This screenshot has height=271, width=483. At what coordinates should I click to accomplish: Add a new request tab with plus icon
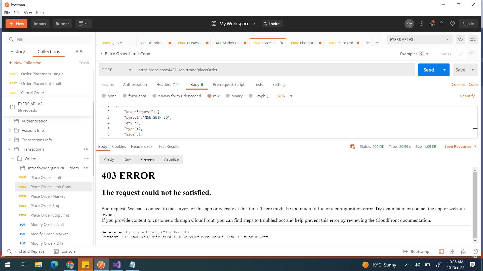368,43
